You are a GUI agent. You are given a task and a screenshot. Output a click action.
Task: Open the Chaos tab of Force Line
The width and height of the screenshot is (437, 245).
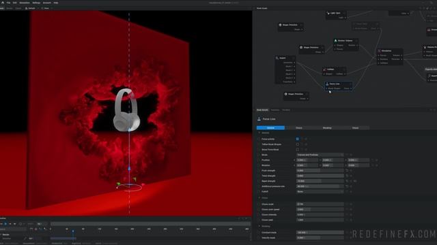tap(299, 128)
